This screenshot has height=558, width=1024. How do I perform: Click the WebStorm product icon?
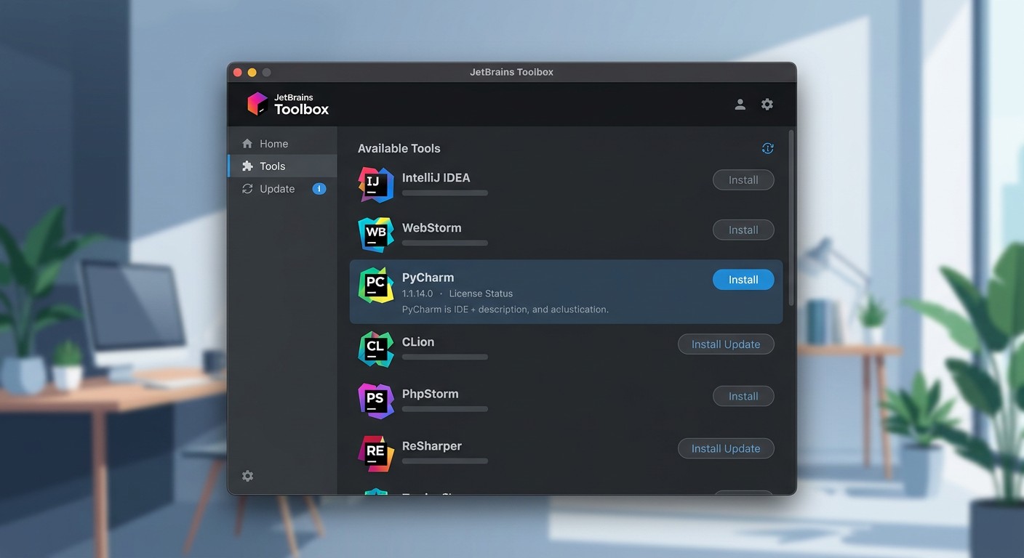(376, 235)
